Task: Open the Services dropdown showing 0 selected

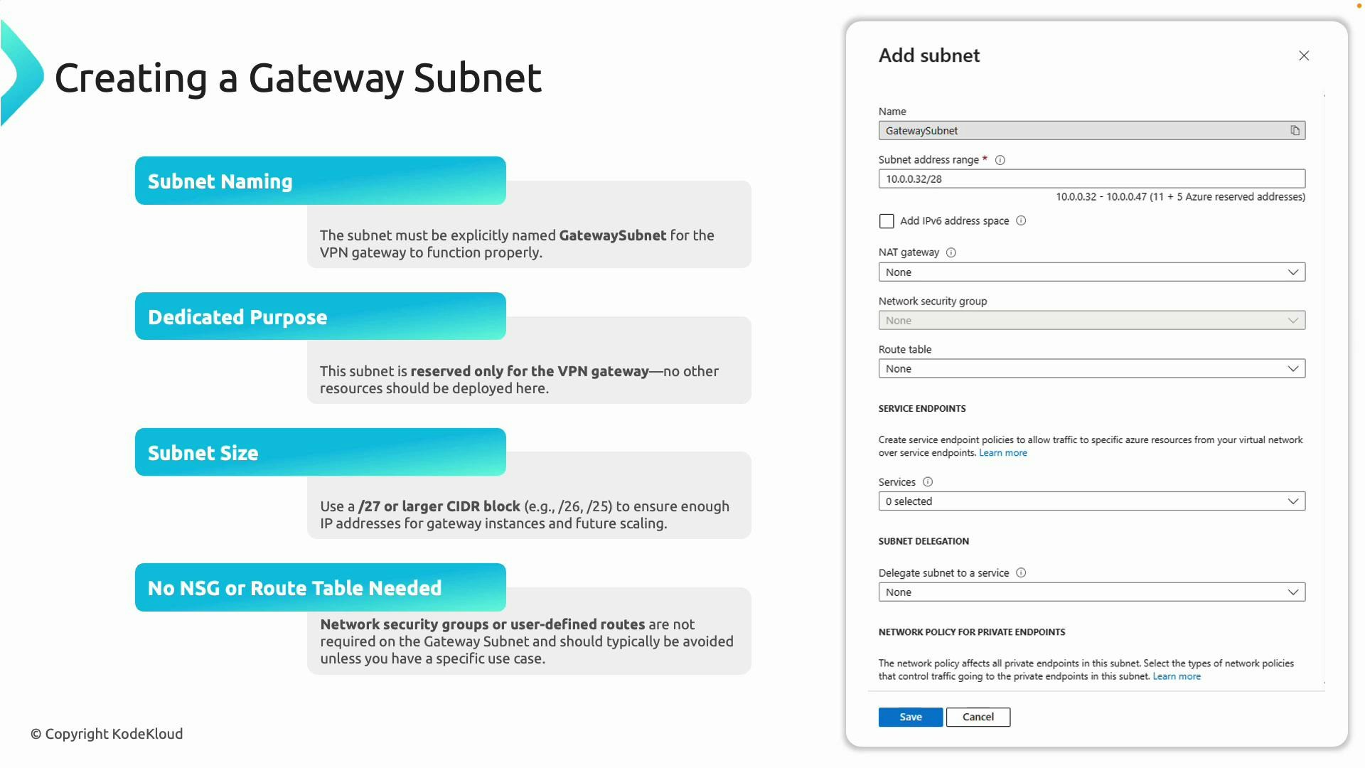Action: pyautogui.click(x=1092, y=501)
